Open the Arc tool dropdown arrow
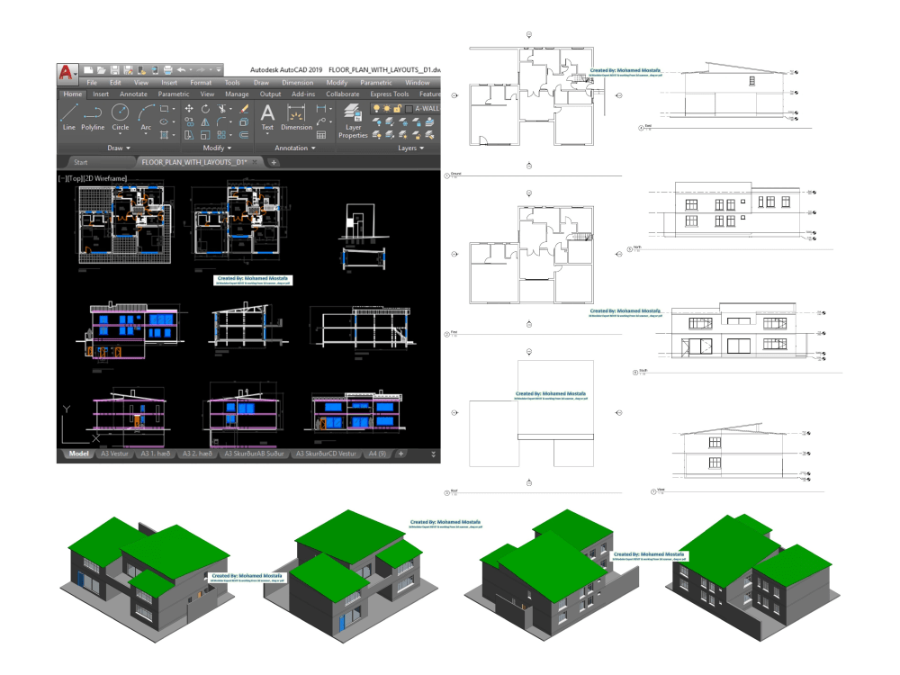 coord(146,133)
